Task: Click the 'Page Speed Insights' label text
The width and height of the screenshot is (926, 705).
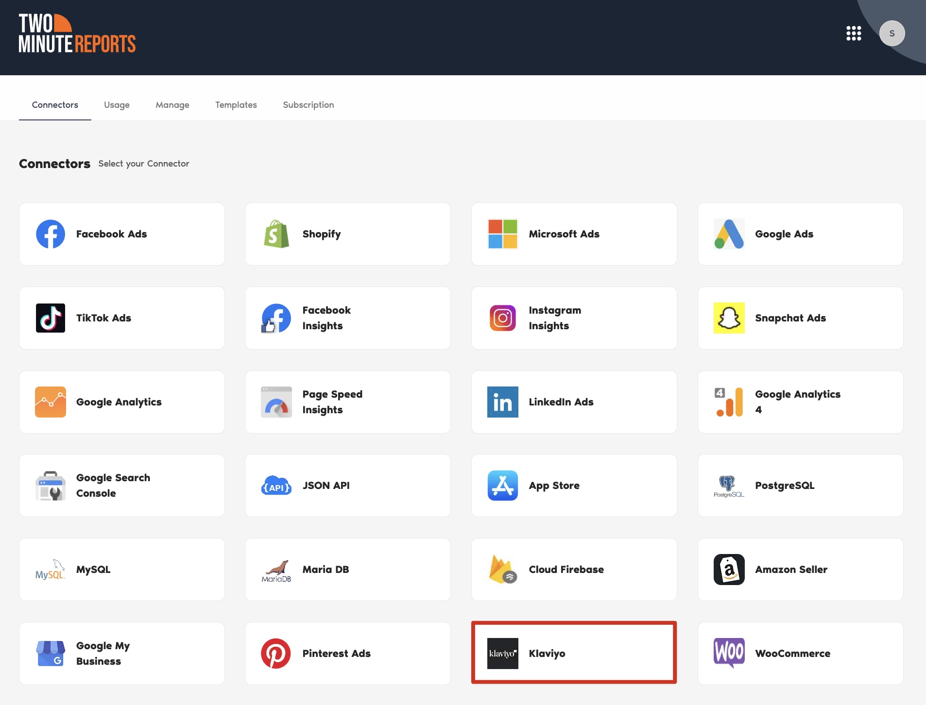Action: point(332,402)
